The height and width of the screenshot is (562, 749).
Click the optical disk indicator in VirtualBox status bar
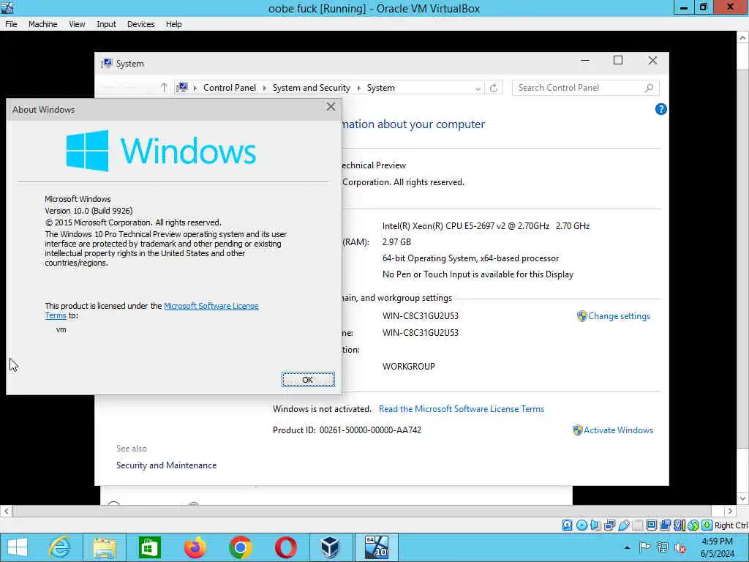pos(581,525)
